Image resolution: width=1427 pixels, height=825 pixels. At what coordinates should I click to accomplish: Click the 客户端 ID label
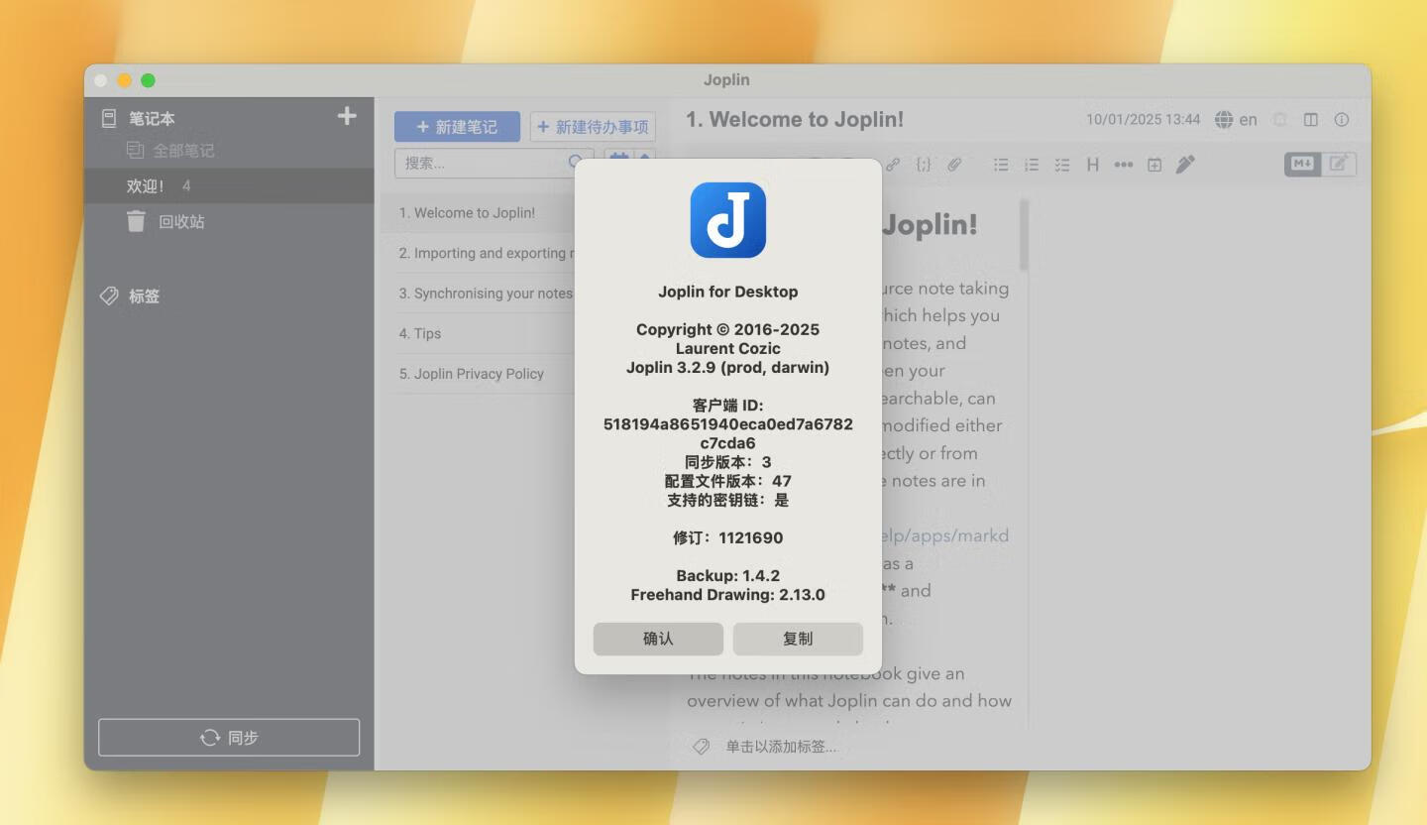(727, 405)
